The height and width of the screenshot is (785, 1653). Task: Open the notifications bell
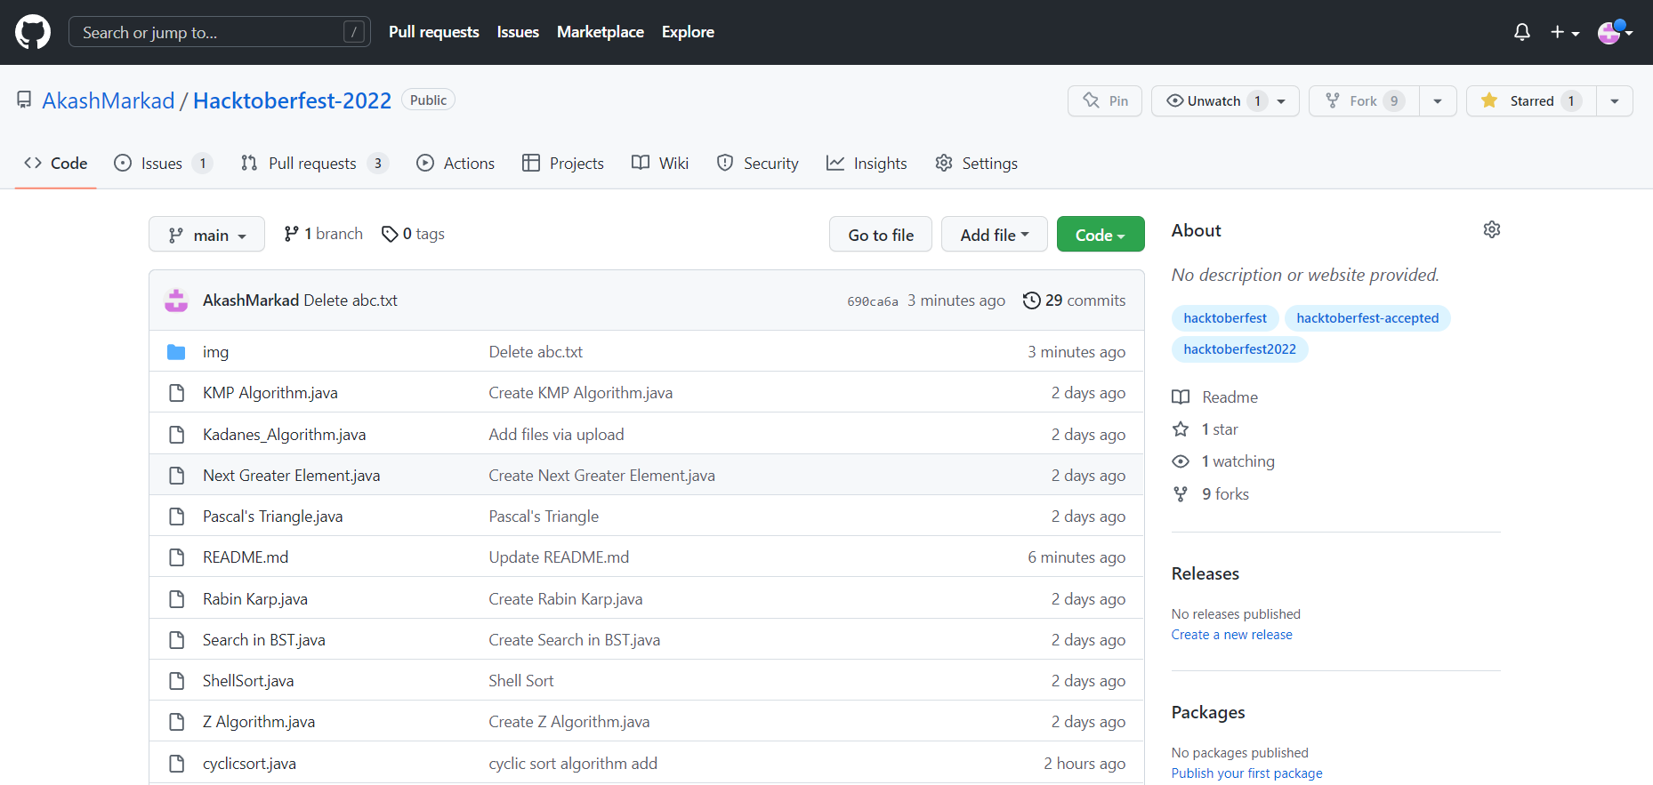click(x=1522, y=32)
